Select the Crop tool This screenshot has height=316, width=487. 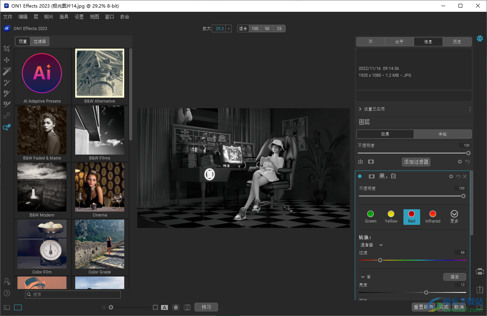(x=6, y=49)
